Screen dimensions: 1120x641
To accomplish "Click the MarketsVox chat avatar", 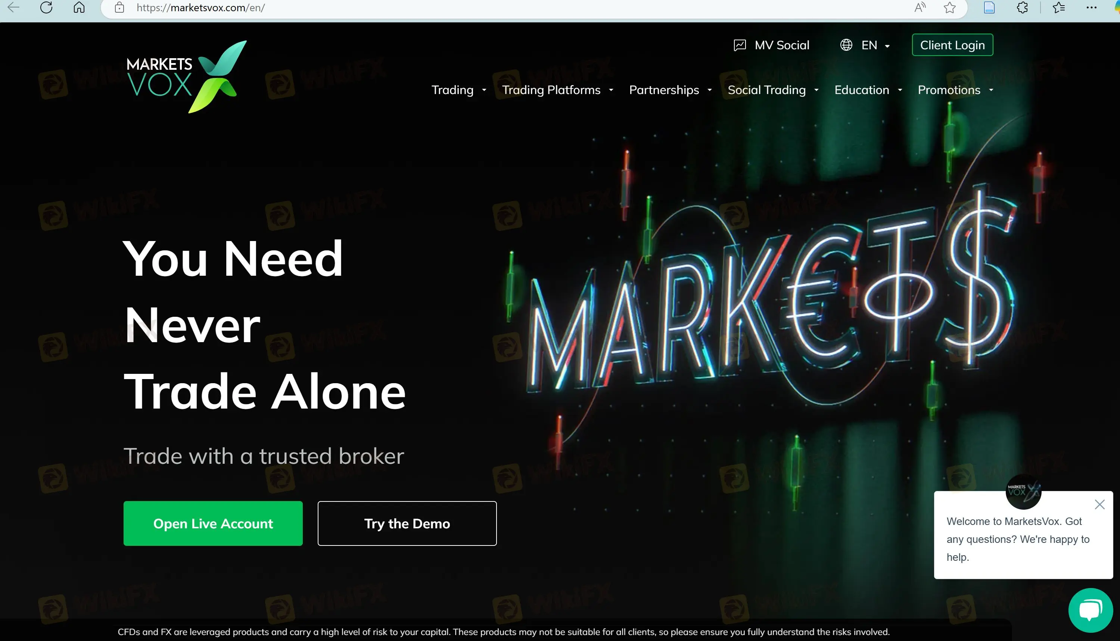I will click(x=1023, y=492).
